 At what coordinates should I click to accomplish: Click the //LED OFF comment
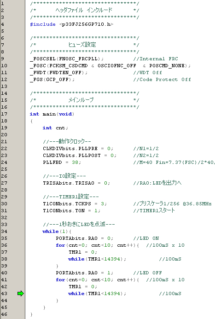pos(148,273)
